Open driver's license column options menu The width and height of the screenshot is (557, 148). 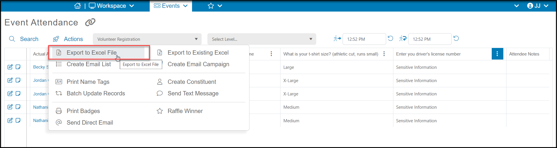click(497, 54)
